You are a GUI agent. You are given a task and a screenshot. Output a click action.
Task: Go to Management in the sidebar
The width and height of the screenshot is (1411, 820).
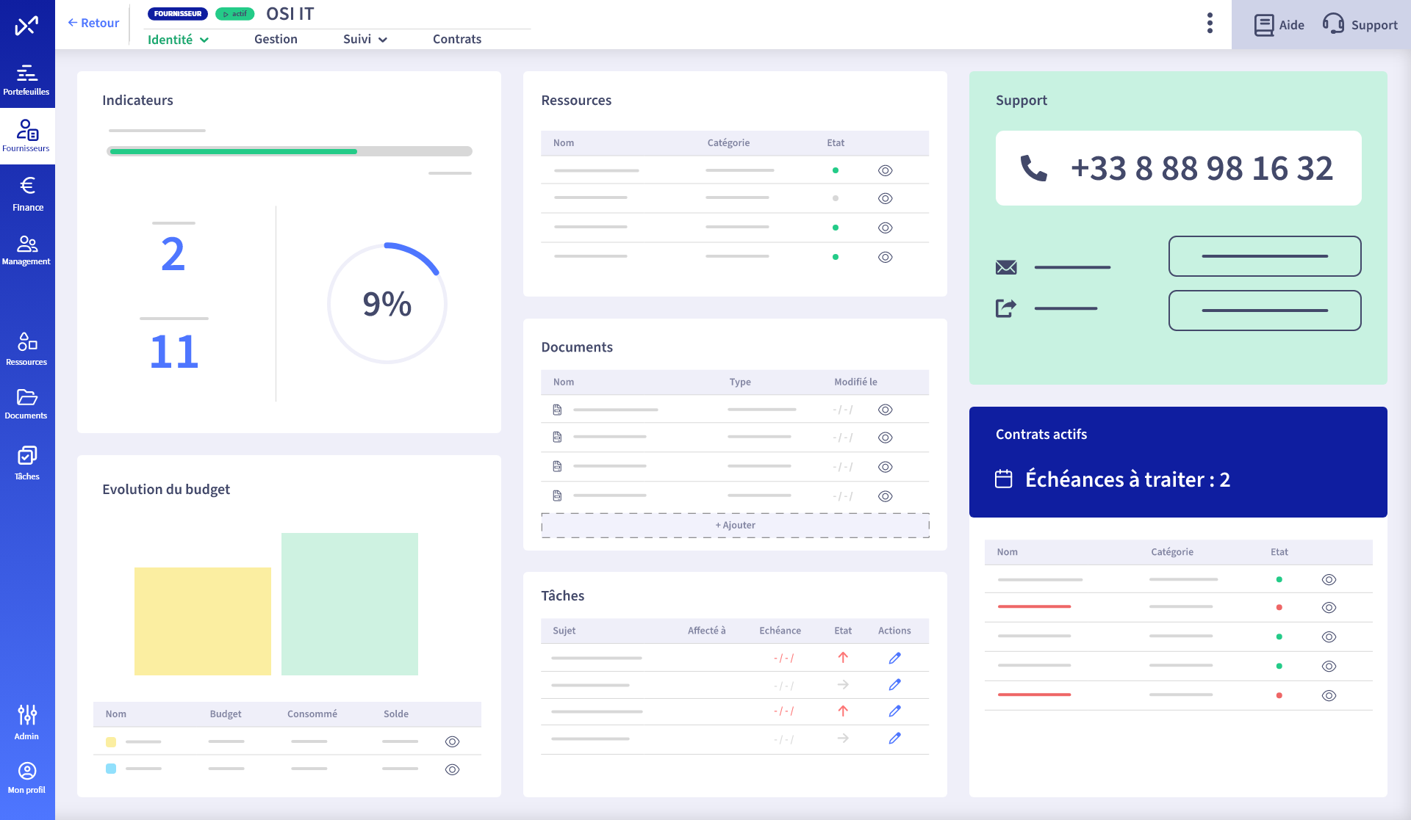(27, 250)
